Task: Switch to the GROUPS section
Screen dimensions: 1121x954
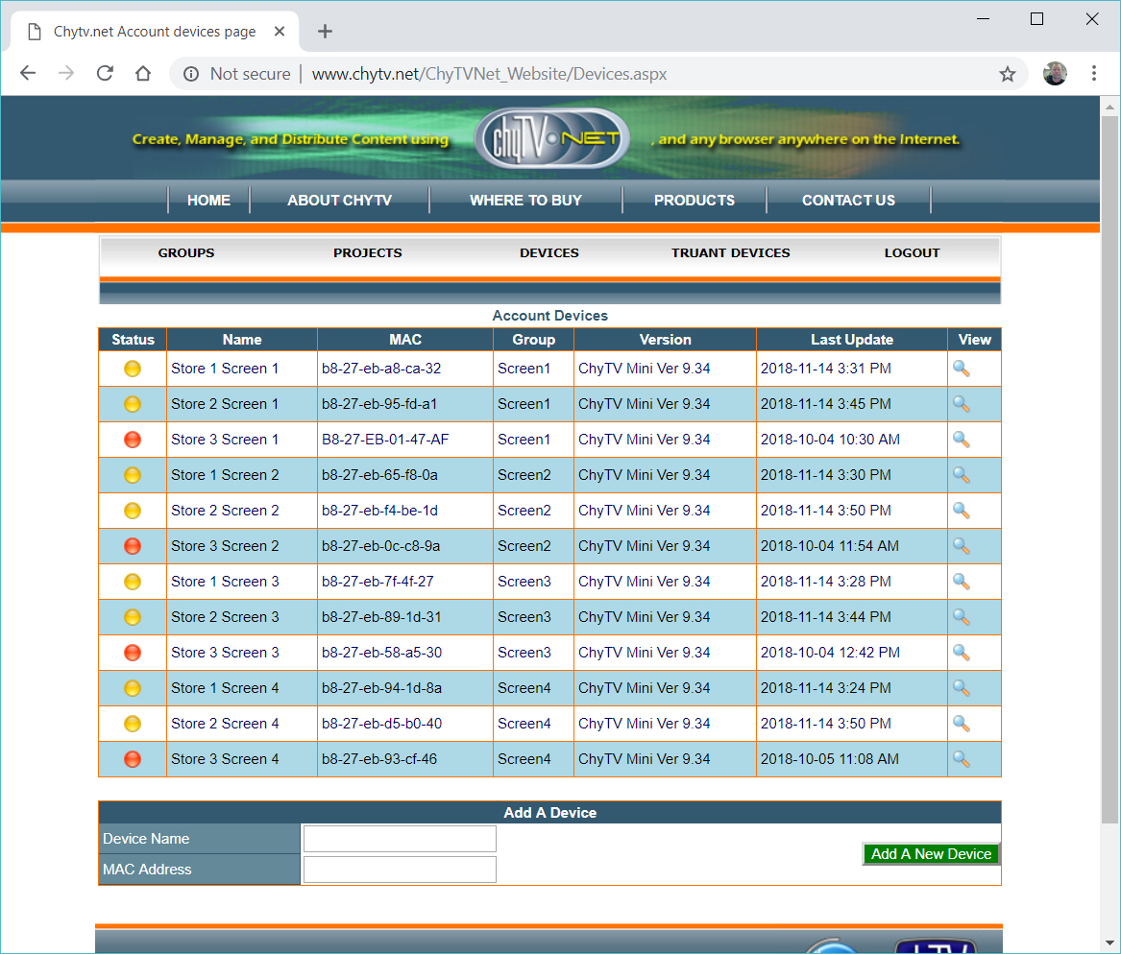Action: pyautogui.click(x=186, y=252)
